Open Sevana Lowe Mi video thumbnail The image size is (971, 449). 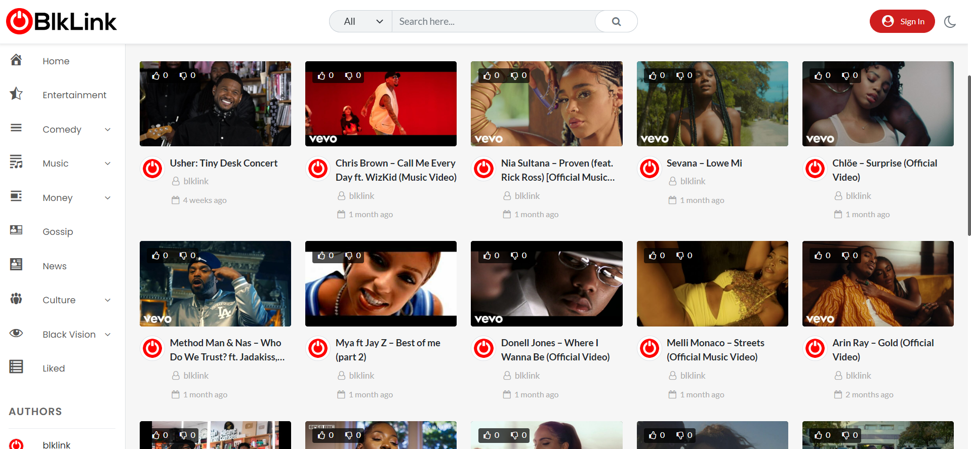[x=712, y=104]
